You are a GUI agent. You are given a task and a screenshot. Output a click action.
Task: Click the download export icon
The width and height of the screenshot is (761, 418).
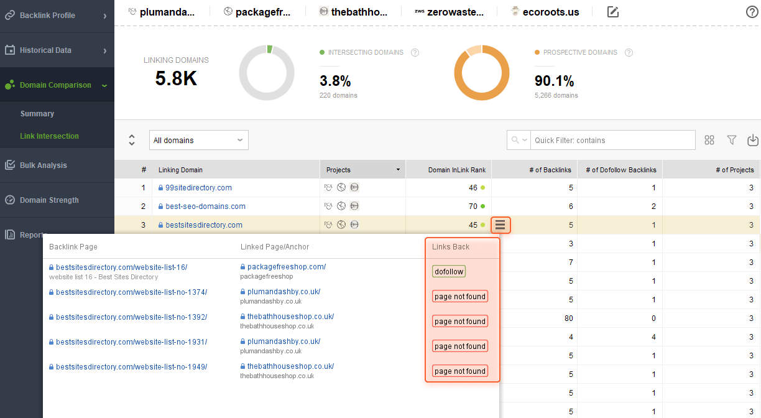753,140
